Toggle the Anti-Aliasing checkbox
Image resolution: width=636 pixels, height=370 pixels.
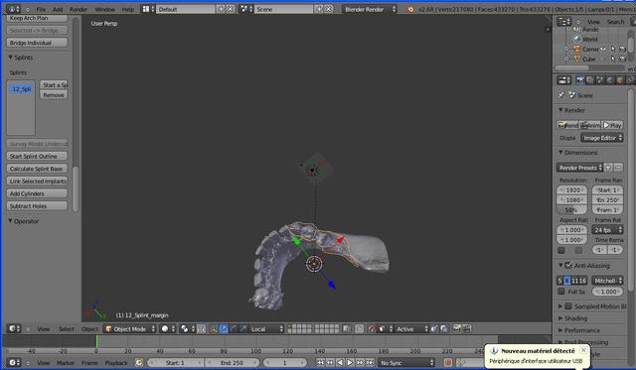click(x=568, y=265)
